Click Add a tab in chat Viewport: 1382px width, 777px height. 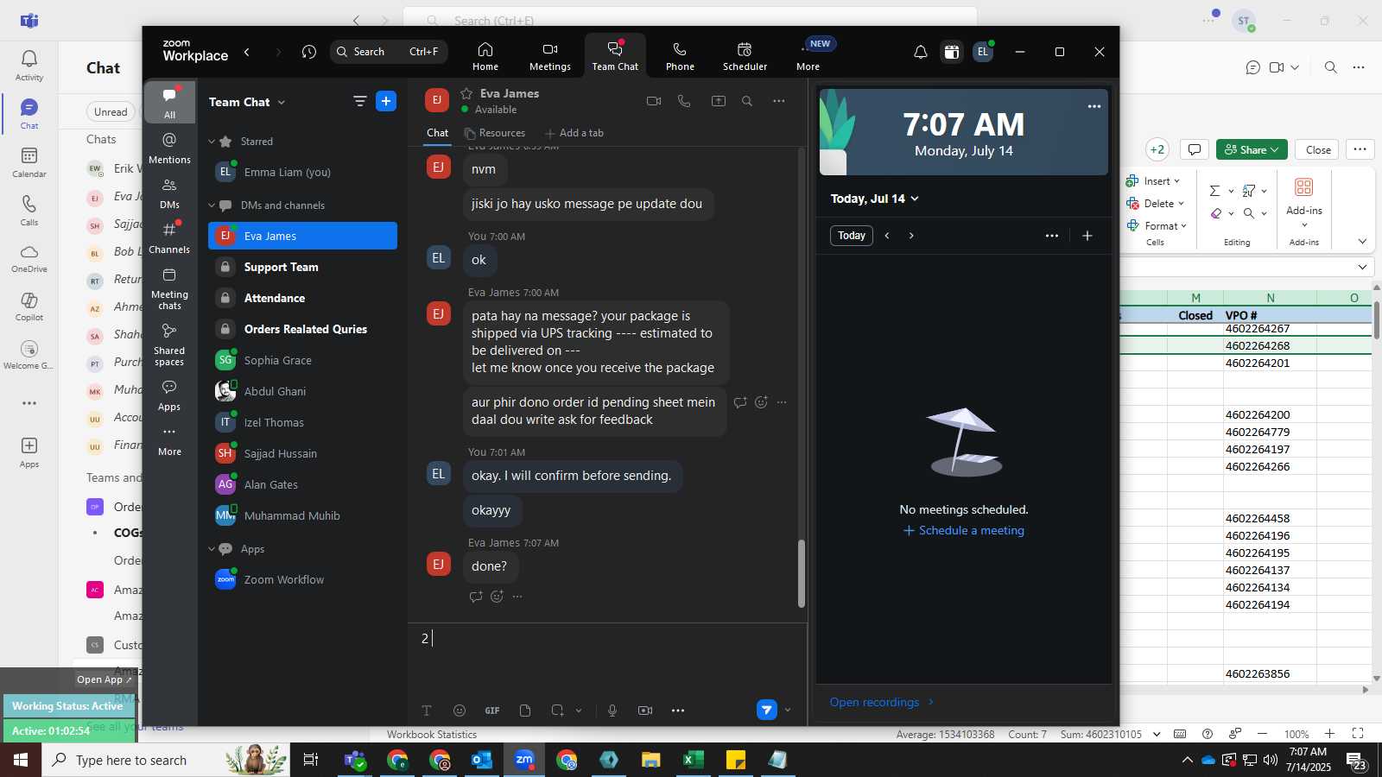(x=574, y=133)
